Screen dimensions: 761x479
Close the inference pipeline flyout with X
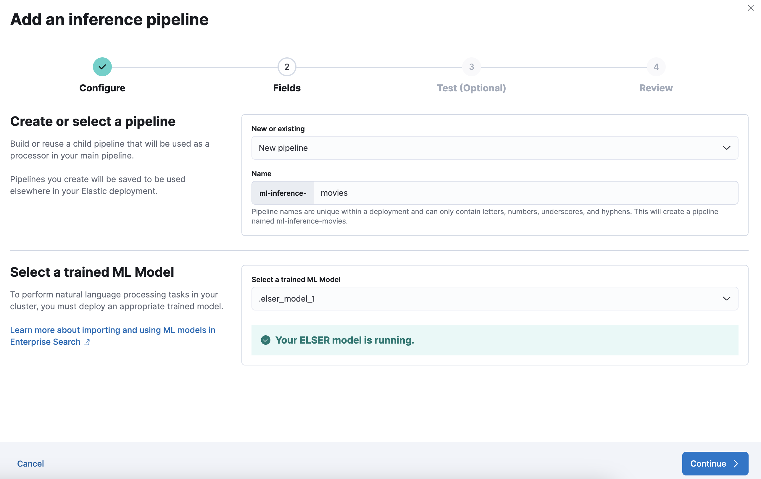[x=751, y=8]
